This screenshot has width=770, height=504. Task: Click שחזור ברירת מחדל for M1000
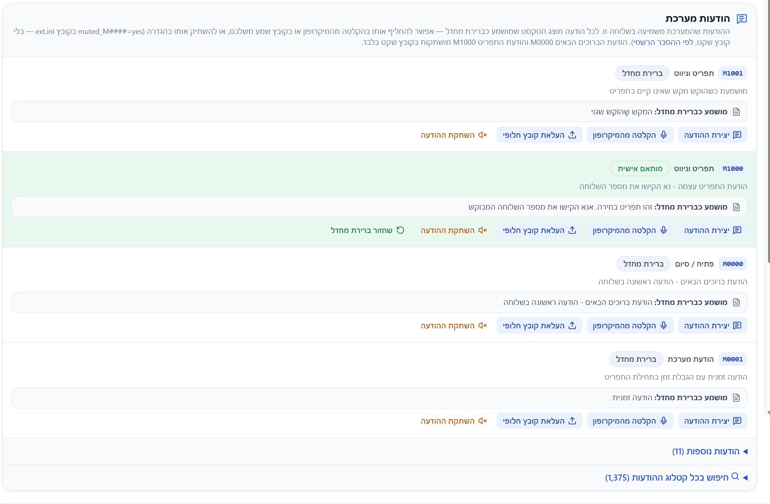[x=367, y=230]
